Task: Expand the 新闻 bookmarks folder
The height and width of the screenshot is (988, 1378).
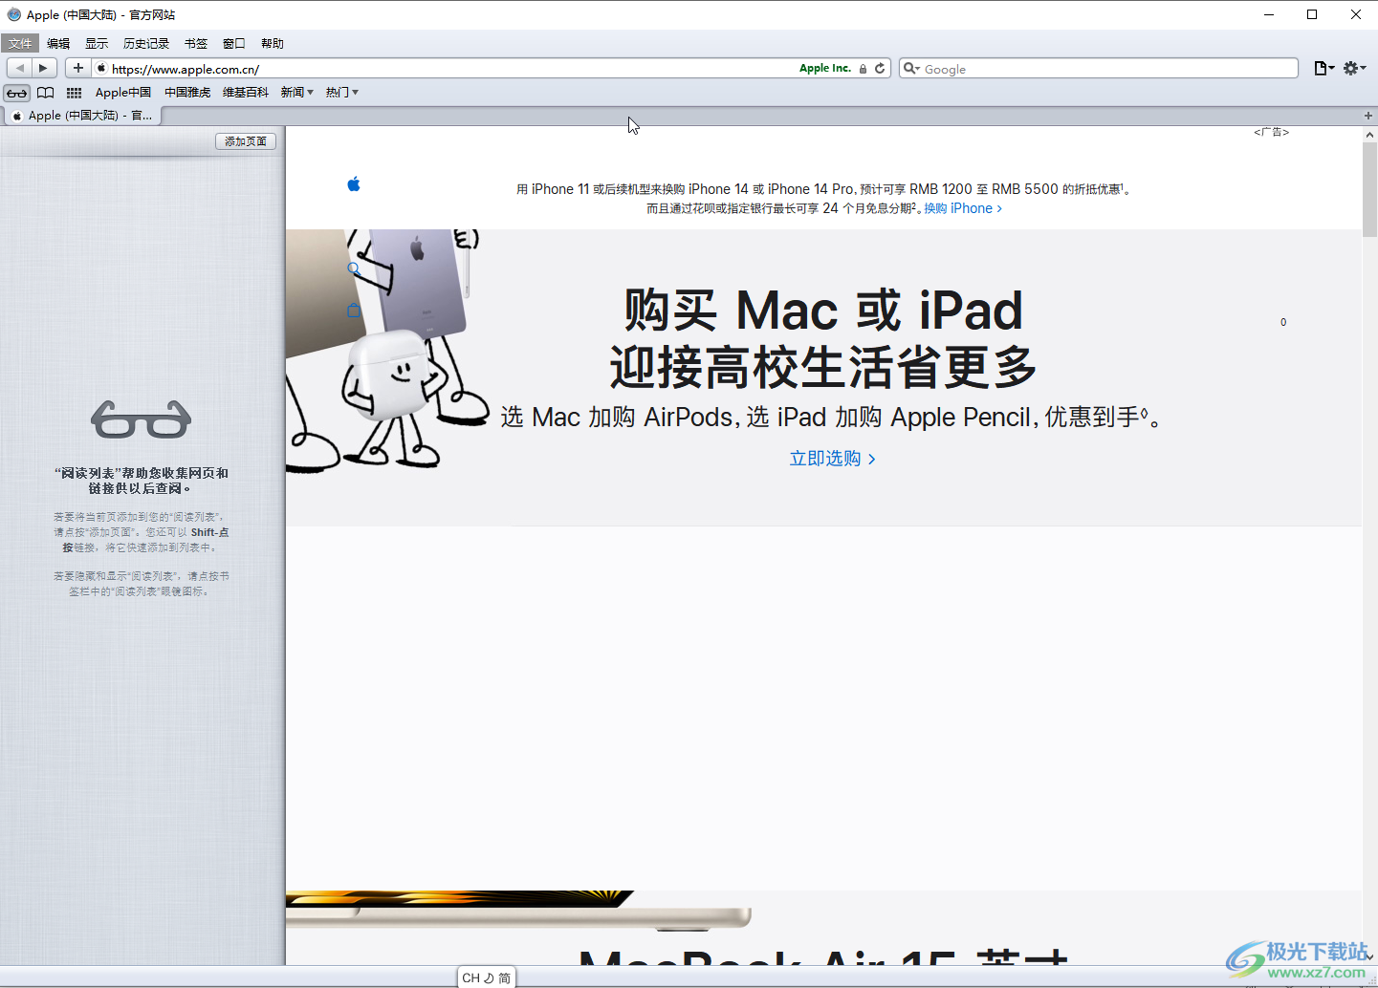Action: [297, 93]
